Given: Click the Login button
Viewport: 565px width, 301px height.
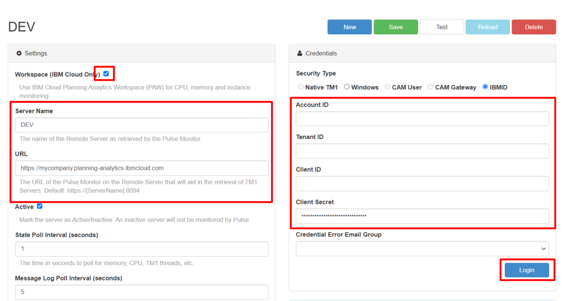Looking at the screenshot, I should pyautogui.click(x=526, y=270).
